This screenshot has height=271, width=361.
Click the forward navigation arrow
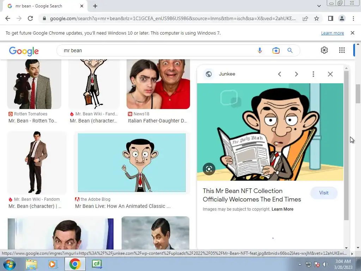point(19,18)
